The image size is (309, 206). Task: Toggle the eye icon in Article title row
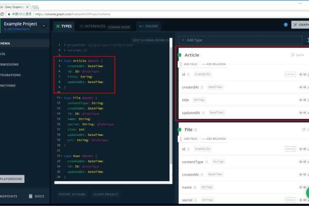click(x=304, y=100)
